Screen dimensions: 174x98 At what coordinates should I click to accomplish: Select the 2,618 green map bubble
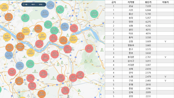(x=25, y=18)
